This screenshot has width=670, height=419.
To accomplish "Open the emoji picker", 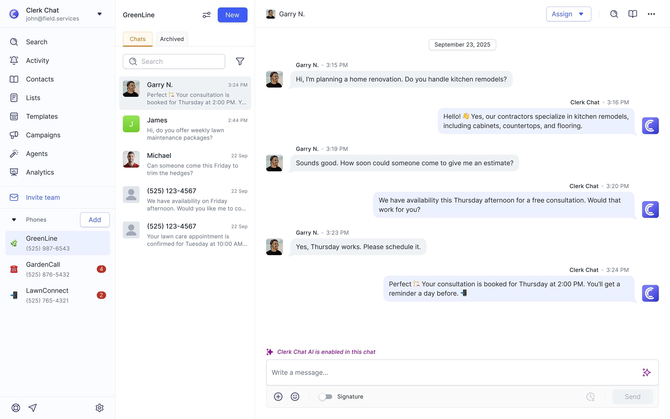I will click(x=295, y=396).
